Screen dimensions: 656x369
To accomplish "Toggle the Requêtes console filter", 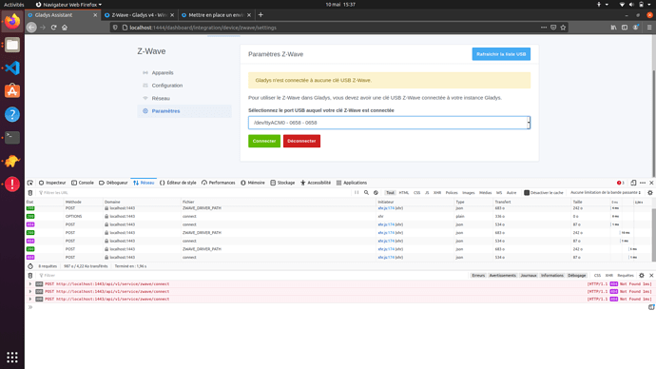I will (x=626, y=275).
